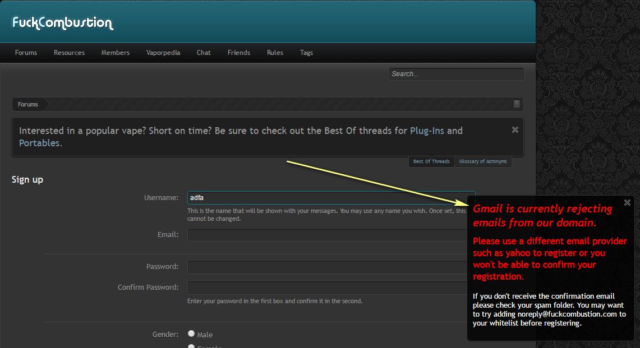Click the spam folder confirmation email note
The width and height of the screenshot is (640, 348).
coord(549,310)
